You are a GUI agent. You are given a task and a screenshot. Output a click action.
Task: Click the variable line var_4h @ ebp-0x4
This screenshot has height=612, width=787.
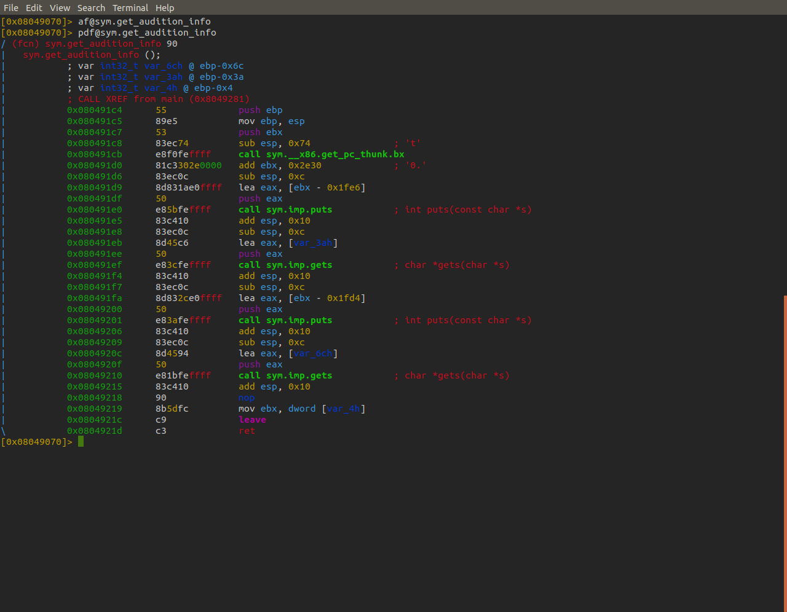(150, 88)
